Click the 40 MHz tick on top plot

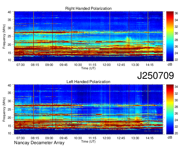pos(9,12)
